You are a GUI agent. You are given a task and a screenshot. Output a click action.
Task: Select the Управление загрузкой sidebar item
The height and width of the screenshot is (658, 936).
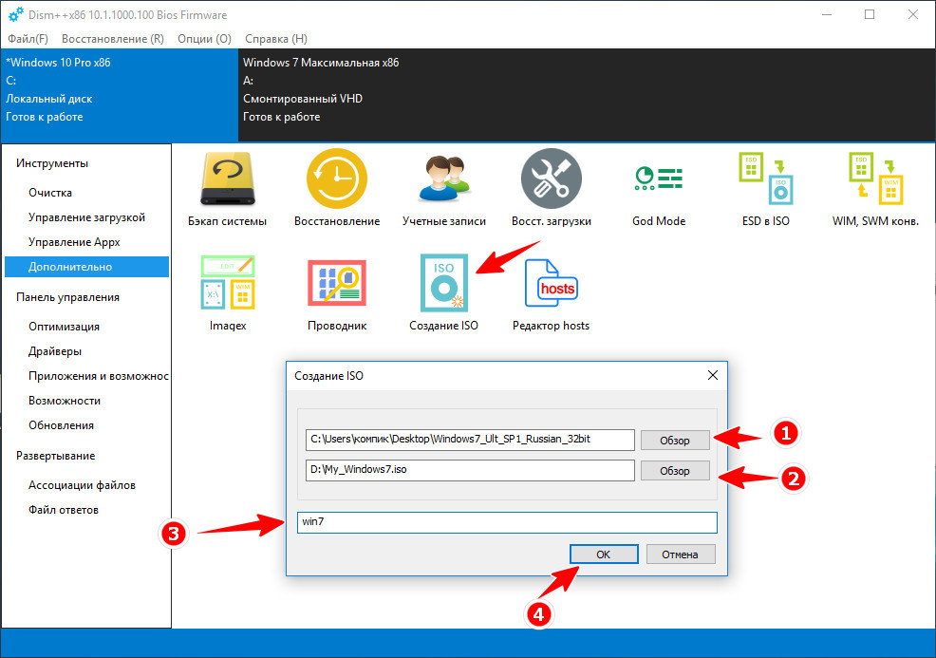pos(86,217)
